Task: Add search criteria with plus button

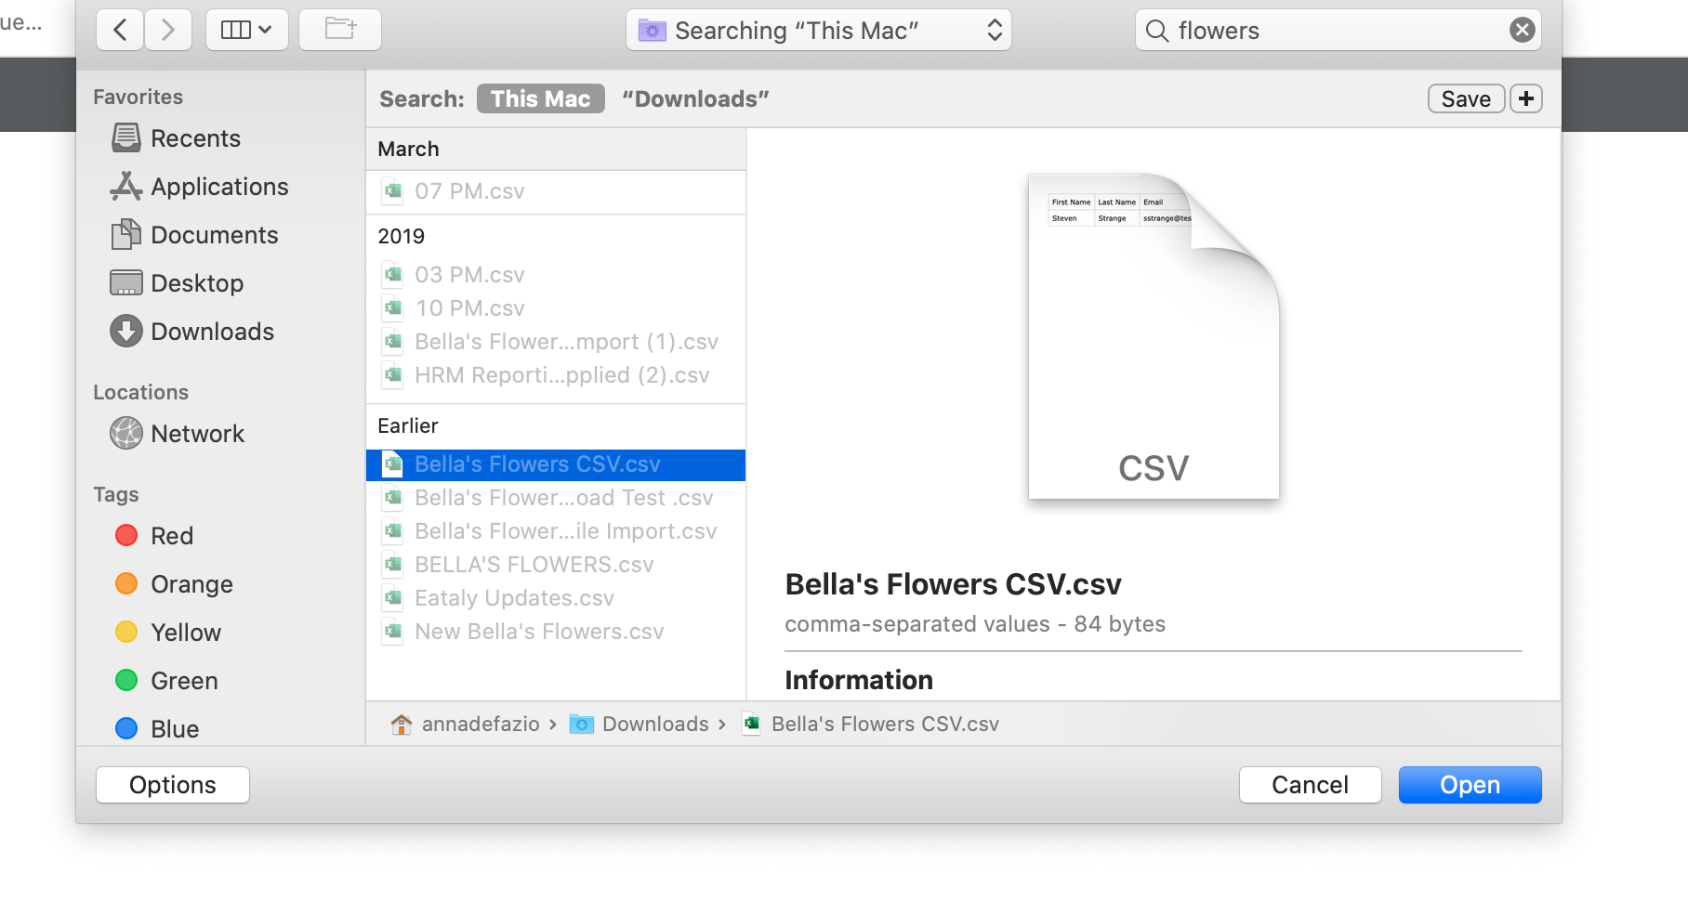Action: 1526,98
